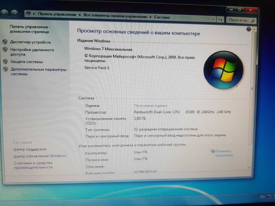Click shield icon beside 'Диспетчер устройств'

point(5,42)
